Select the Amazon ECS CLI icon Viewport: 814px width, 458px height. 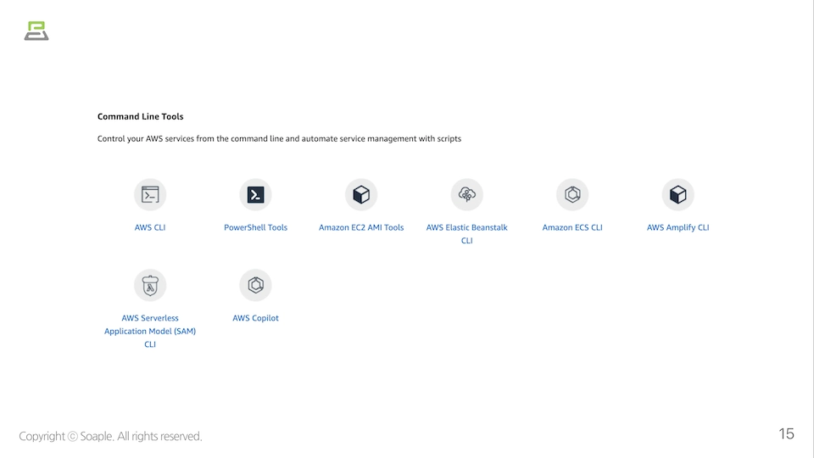572,195
